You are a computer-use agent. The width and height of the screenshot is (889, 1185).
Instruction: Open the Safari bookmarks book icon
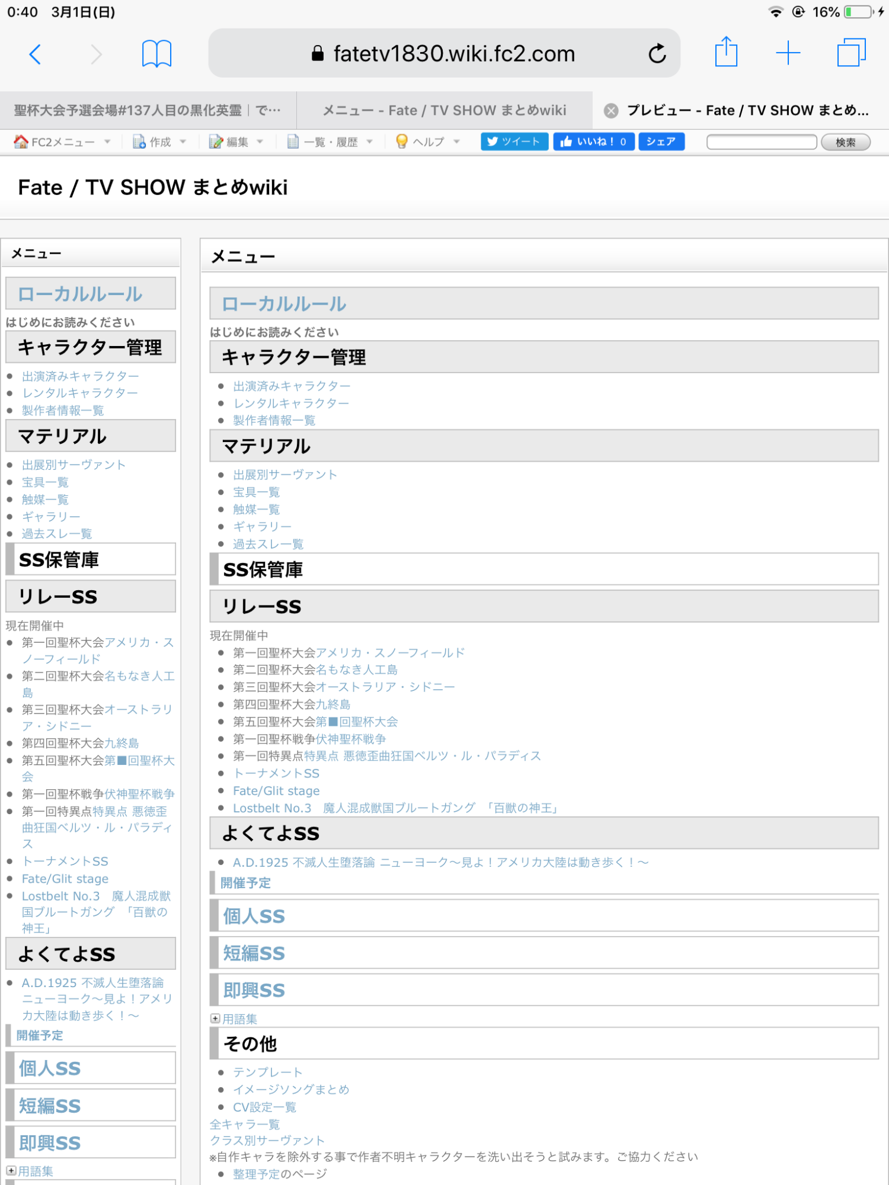tap(156, 55)
